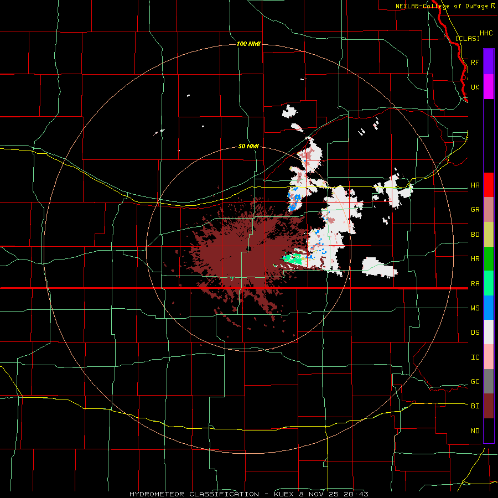Click the radar site black dot at center

point(248,248)
